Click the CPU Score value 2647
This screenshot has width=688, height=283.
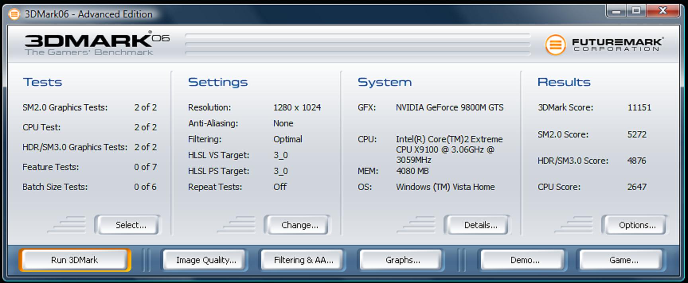pos(637,187)
